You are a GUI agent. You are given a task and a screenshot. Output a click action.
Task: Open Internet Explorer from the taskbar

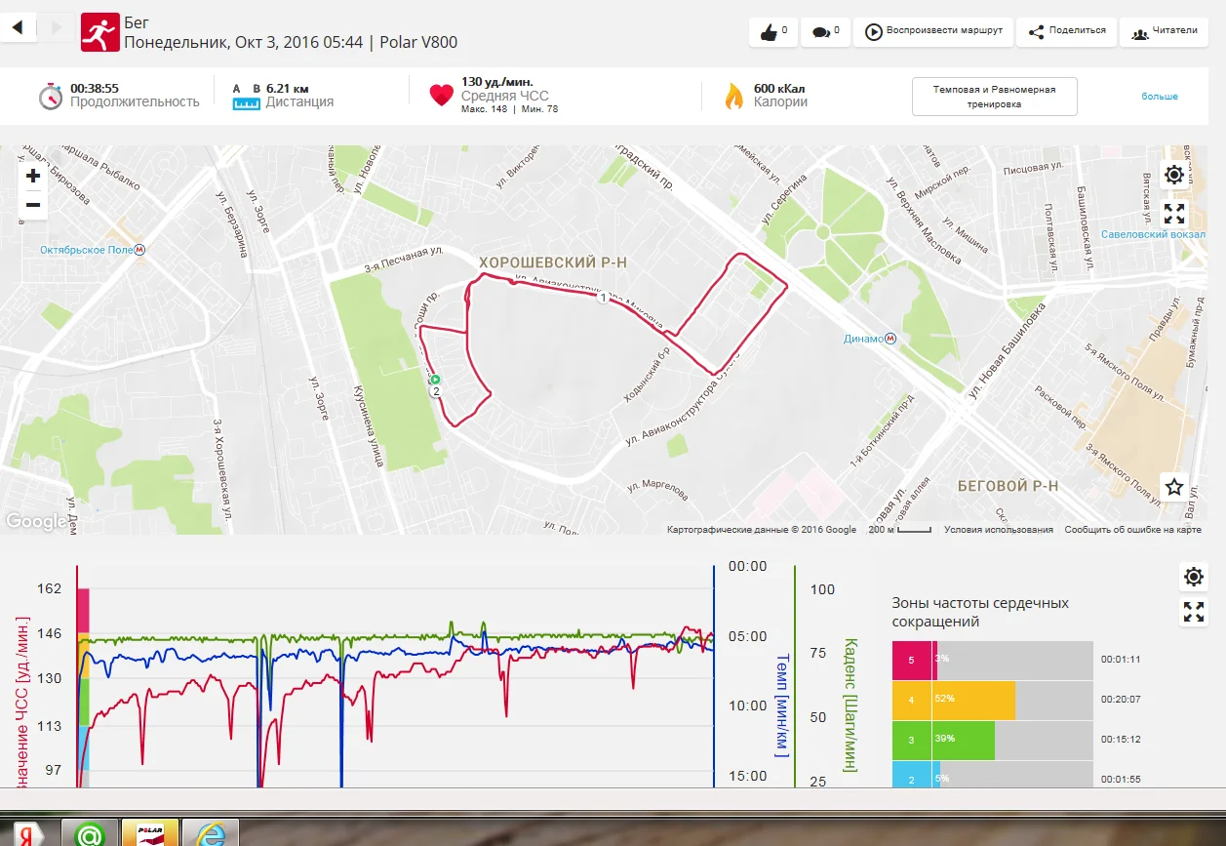(211, 832)
